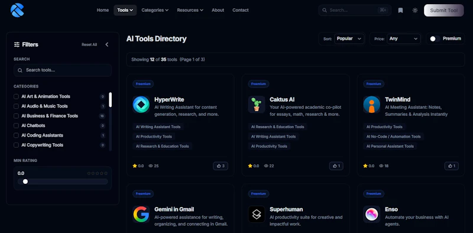The image size is (473, 233).
Task: Open the Contact page
Action: (x=241, y=10)
